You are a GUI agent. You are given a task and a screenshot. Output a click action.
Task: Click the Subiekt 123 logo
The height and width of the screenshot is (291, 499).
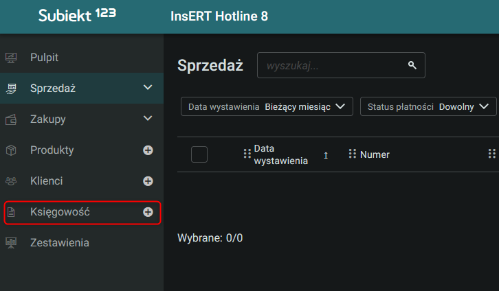click(x=77, y=15)
